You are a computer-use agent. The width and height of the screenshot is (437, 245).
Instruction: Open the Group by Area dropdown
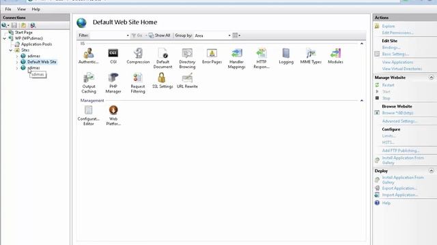pyautogui.click(x=212, y=35)
